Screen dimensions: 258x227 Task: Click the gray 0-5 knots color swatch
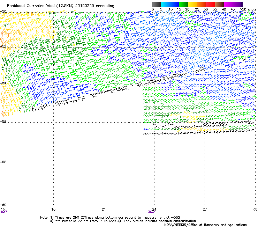pyautogui.click(x=156, y=4)
